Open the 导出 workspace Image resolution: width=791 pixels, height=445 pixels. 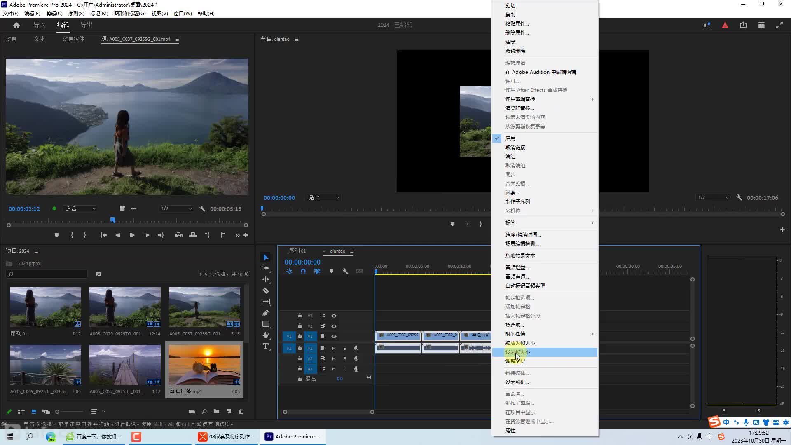click(x=87, y=25)
